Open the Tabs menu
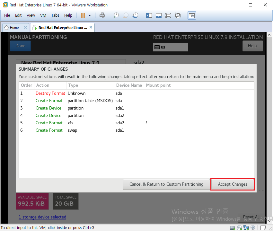This screenshot has width=273, height=231. click(x=55, y=15)
